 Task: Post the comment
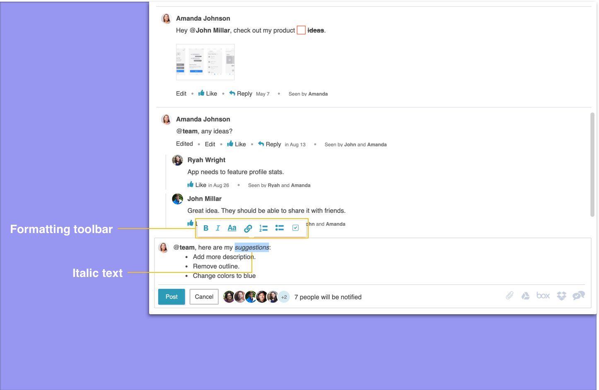(x=171, y=297)
